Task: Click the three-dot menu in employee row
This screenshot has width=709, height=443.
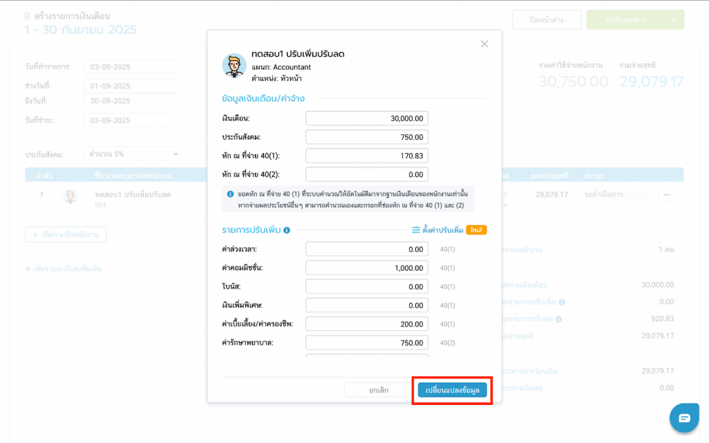Action: (666, 195)
